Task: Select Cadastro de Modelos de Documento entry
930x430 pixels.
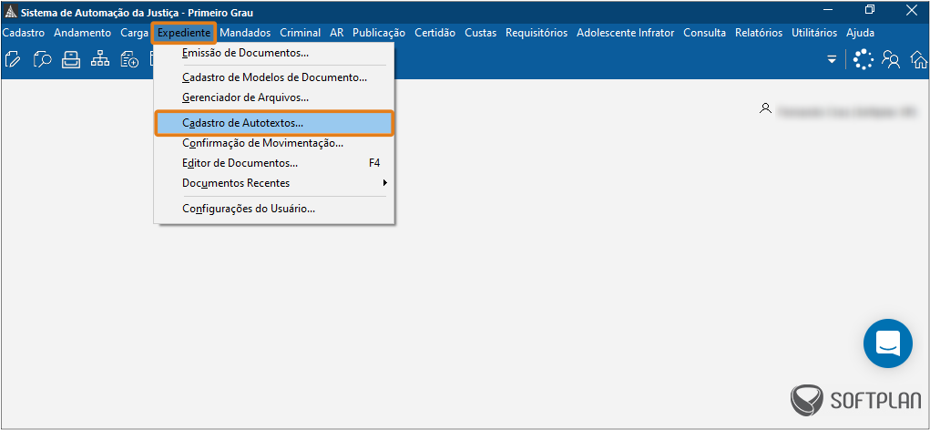Action: point(273,77)
